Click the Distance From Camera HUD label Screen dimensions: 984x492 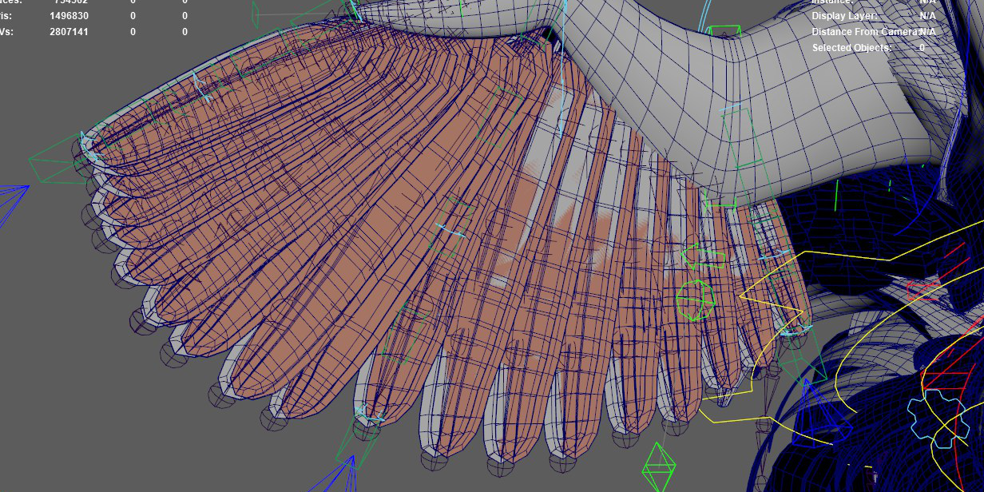tap(864, 32)
